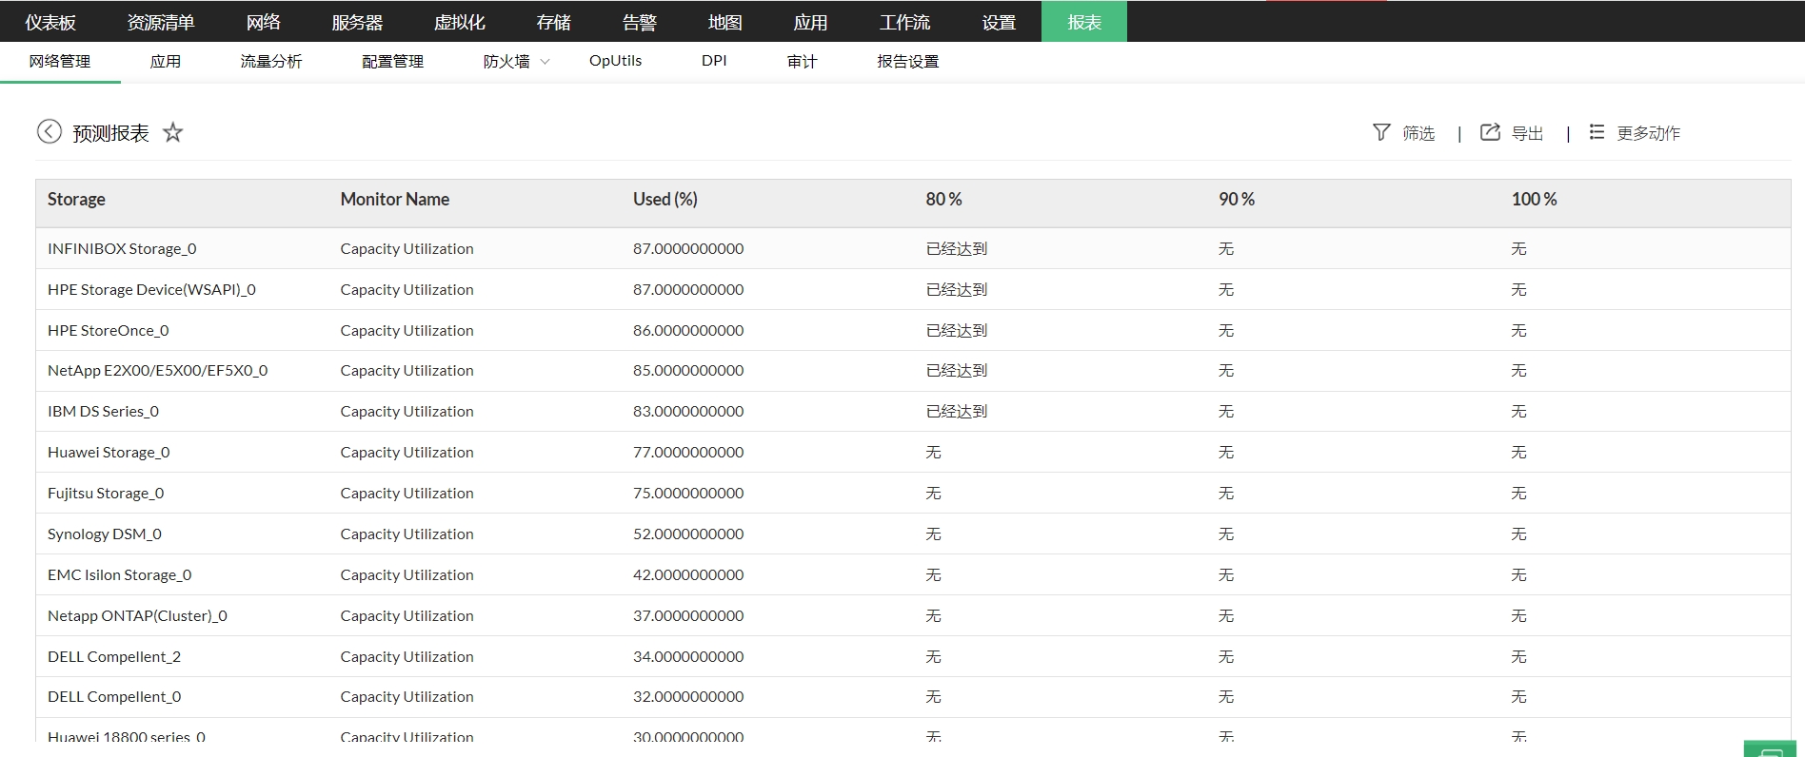Open the 服务器 top menu
The image size is (1805, 757).
357,22
